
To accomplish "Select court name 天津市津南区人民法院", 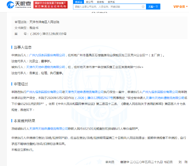I will [x=44, y=22].
